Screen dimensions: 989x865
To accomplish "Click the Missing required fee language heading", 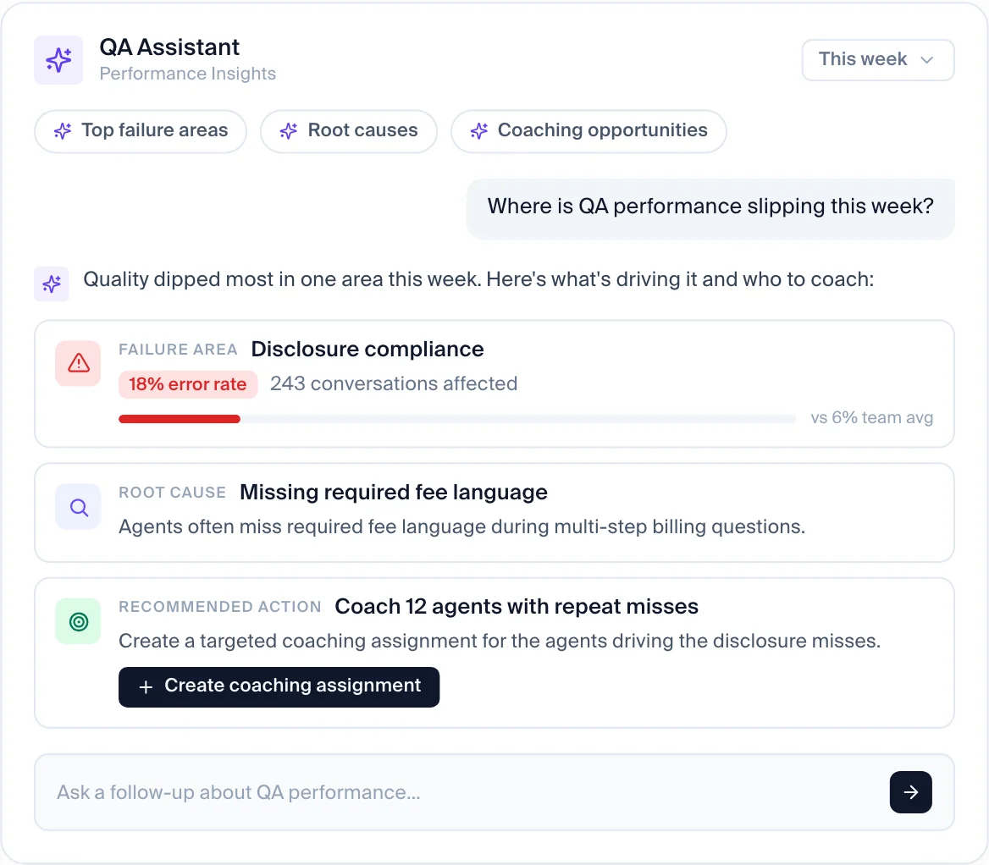I will [394, 493].
